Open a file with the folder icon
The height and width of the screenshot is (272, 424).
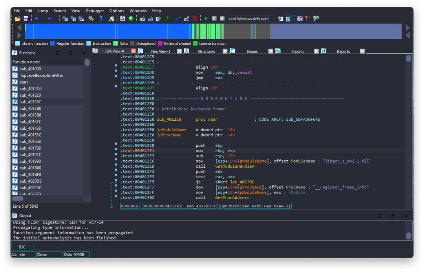pos(18,18)
